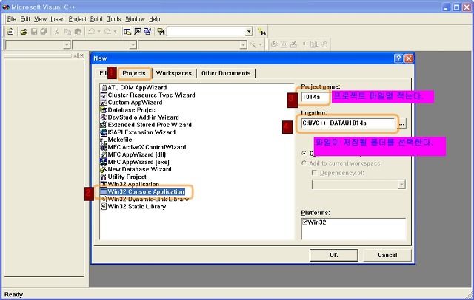Click the WizardBar actions wand icon
This screenshot has height=300, width=474.
point(253,45)
